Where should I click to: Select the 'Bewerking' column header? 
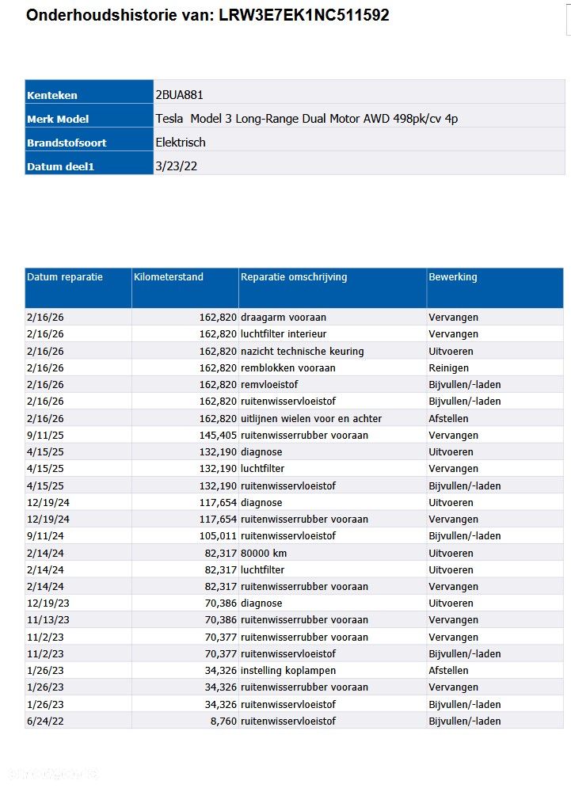[495, 288]
